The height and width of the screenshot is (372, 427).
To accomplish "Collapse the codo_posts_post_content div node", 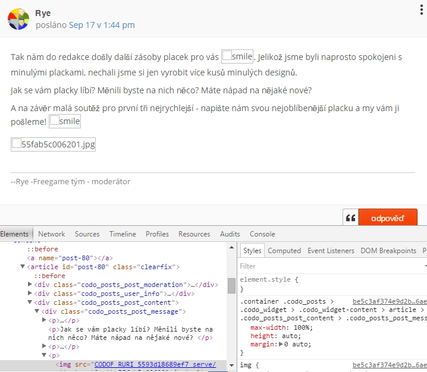I will coord(30,302).
